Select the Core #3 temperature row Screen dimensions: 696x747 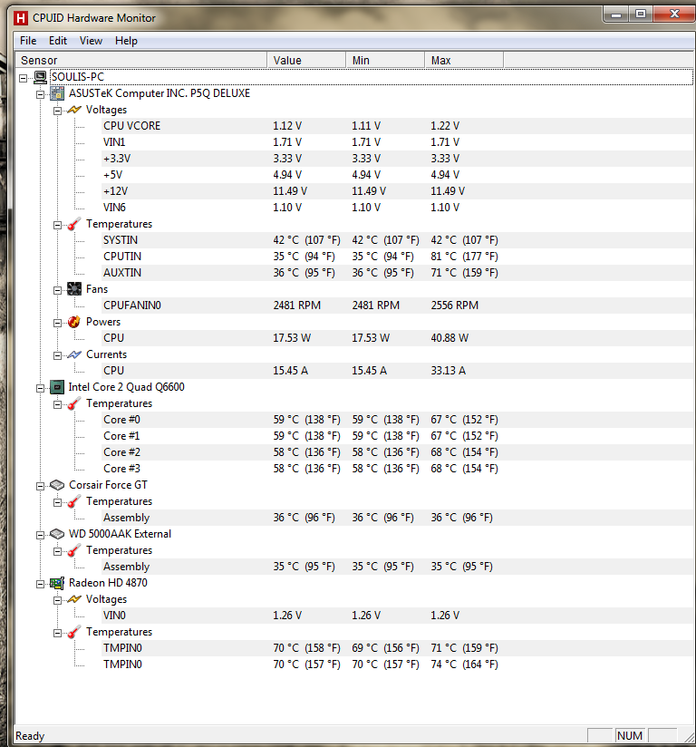click(397, 469)
